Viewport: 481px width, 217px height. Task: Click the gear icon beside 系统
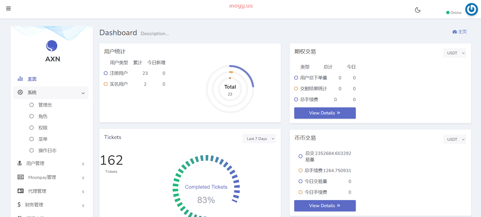(20, 92)
